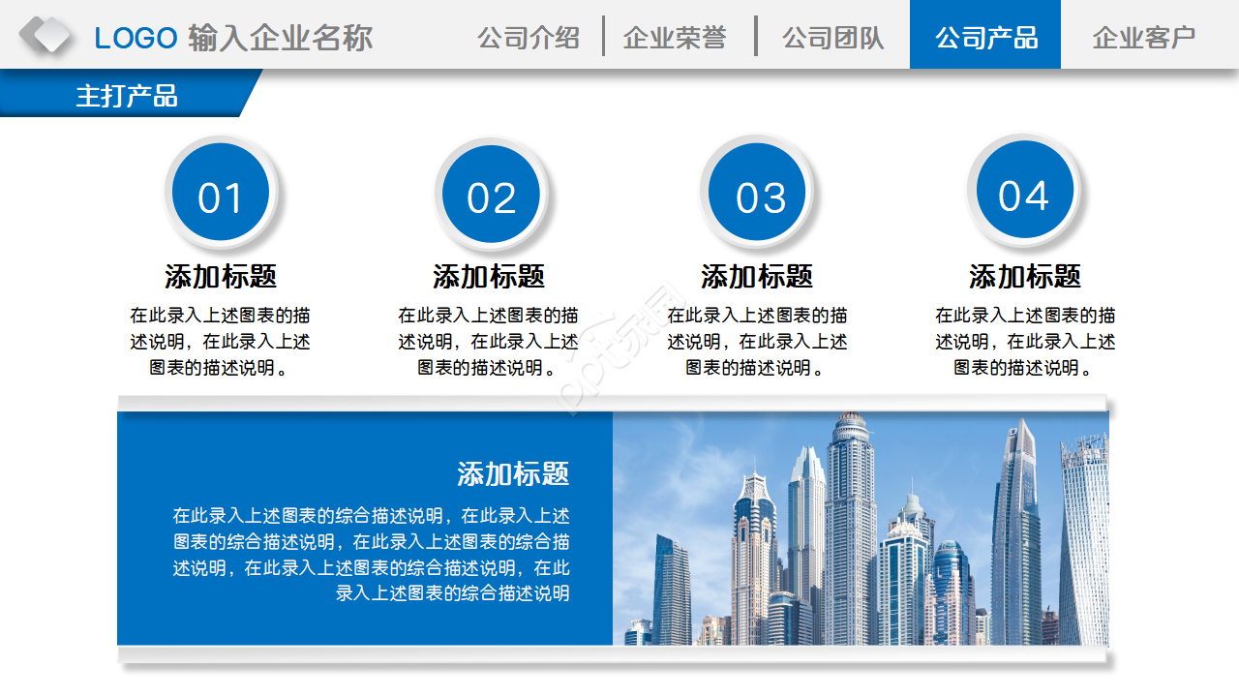Click description paragraph below 04 heading
The image size is (1239, 697).
1025,342
